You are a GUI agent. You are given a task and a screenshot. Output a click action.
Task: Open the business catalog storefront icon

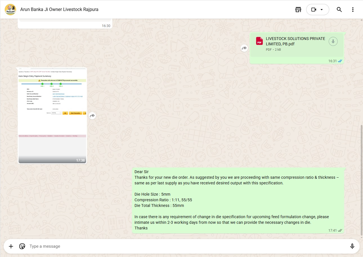pos(298,10)
